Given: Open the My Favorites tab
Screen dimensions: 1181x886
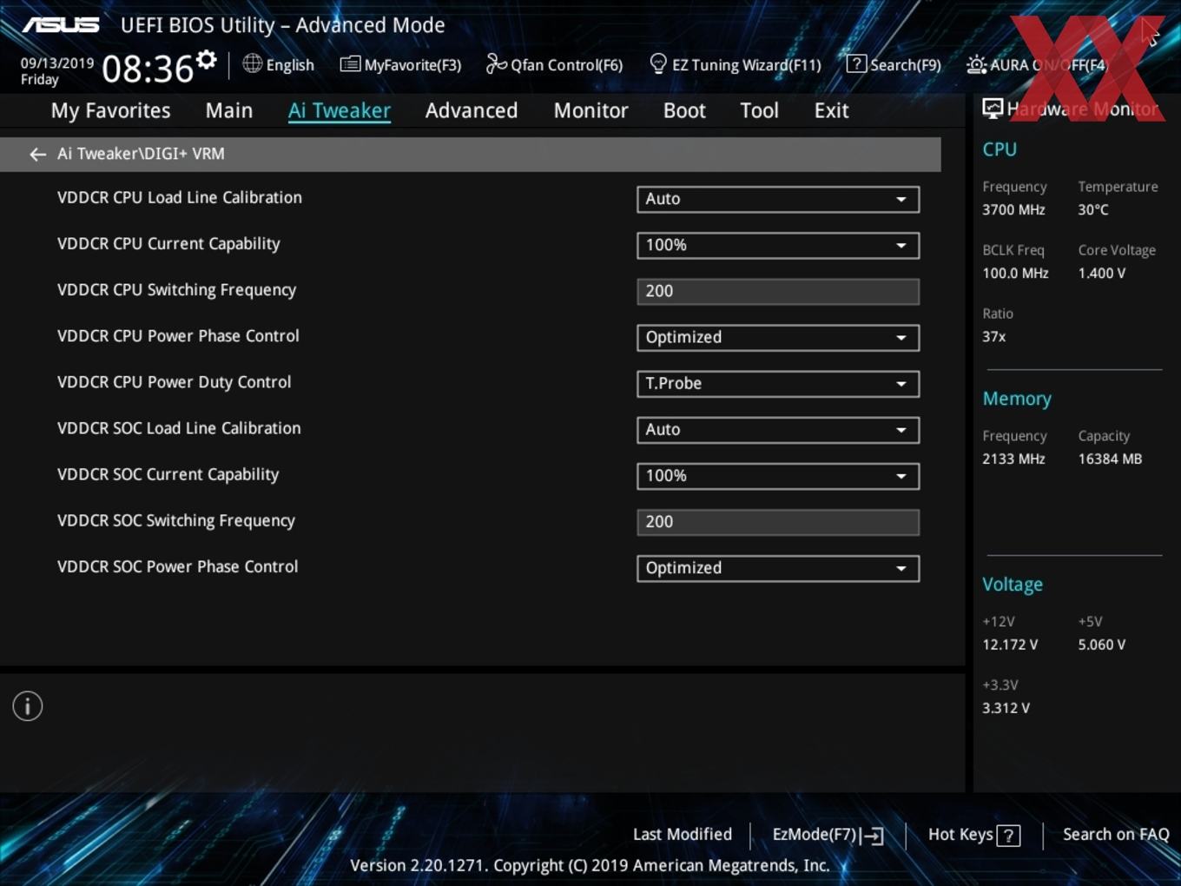Looking at the screenshot, I should [x=110, y=110].
